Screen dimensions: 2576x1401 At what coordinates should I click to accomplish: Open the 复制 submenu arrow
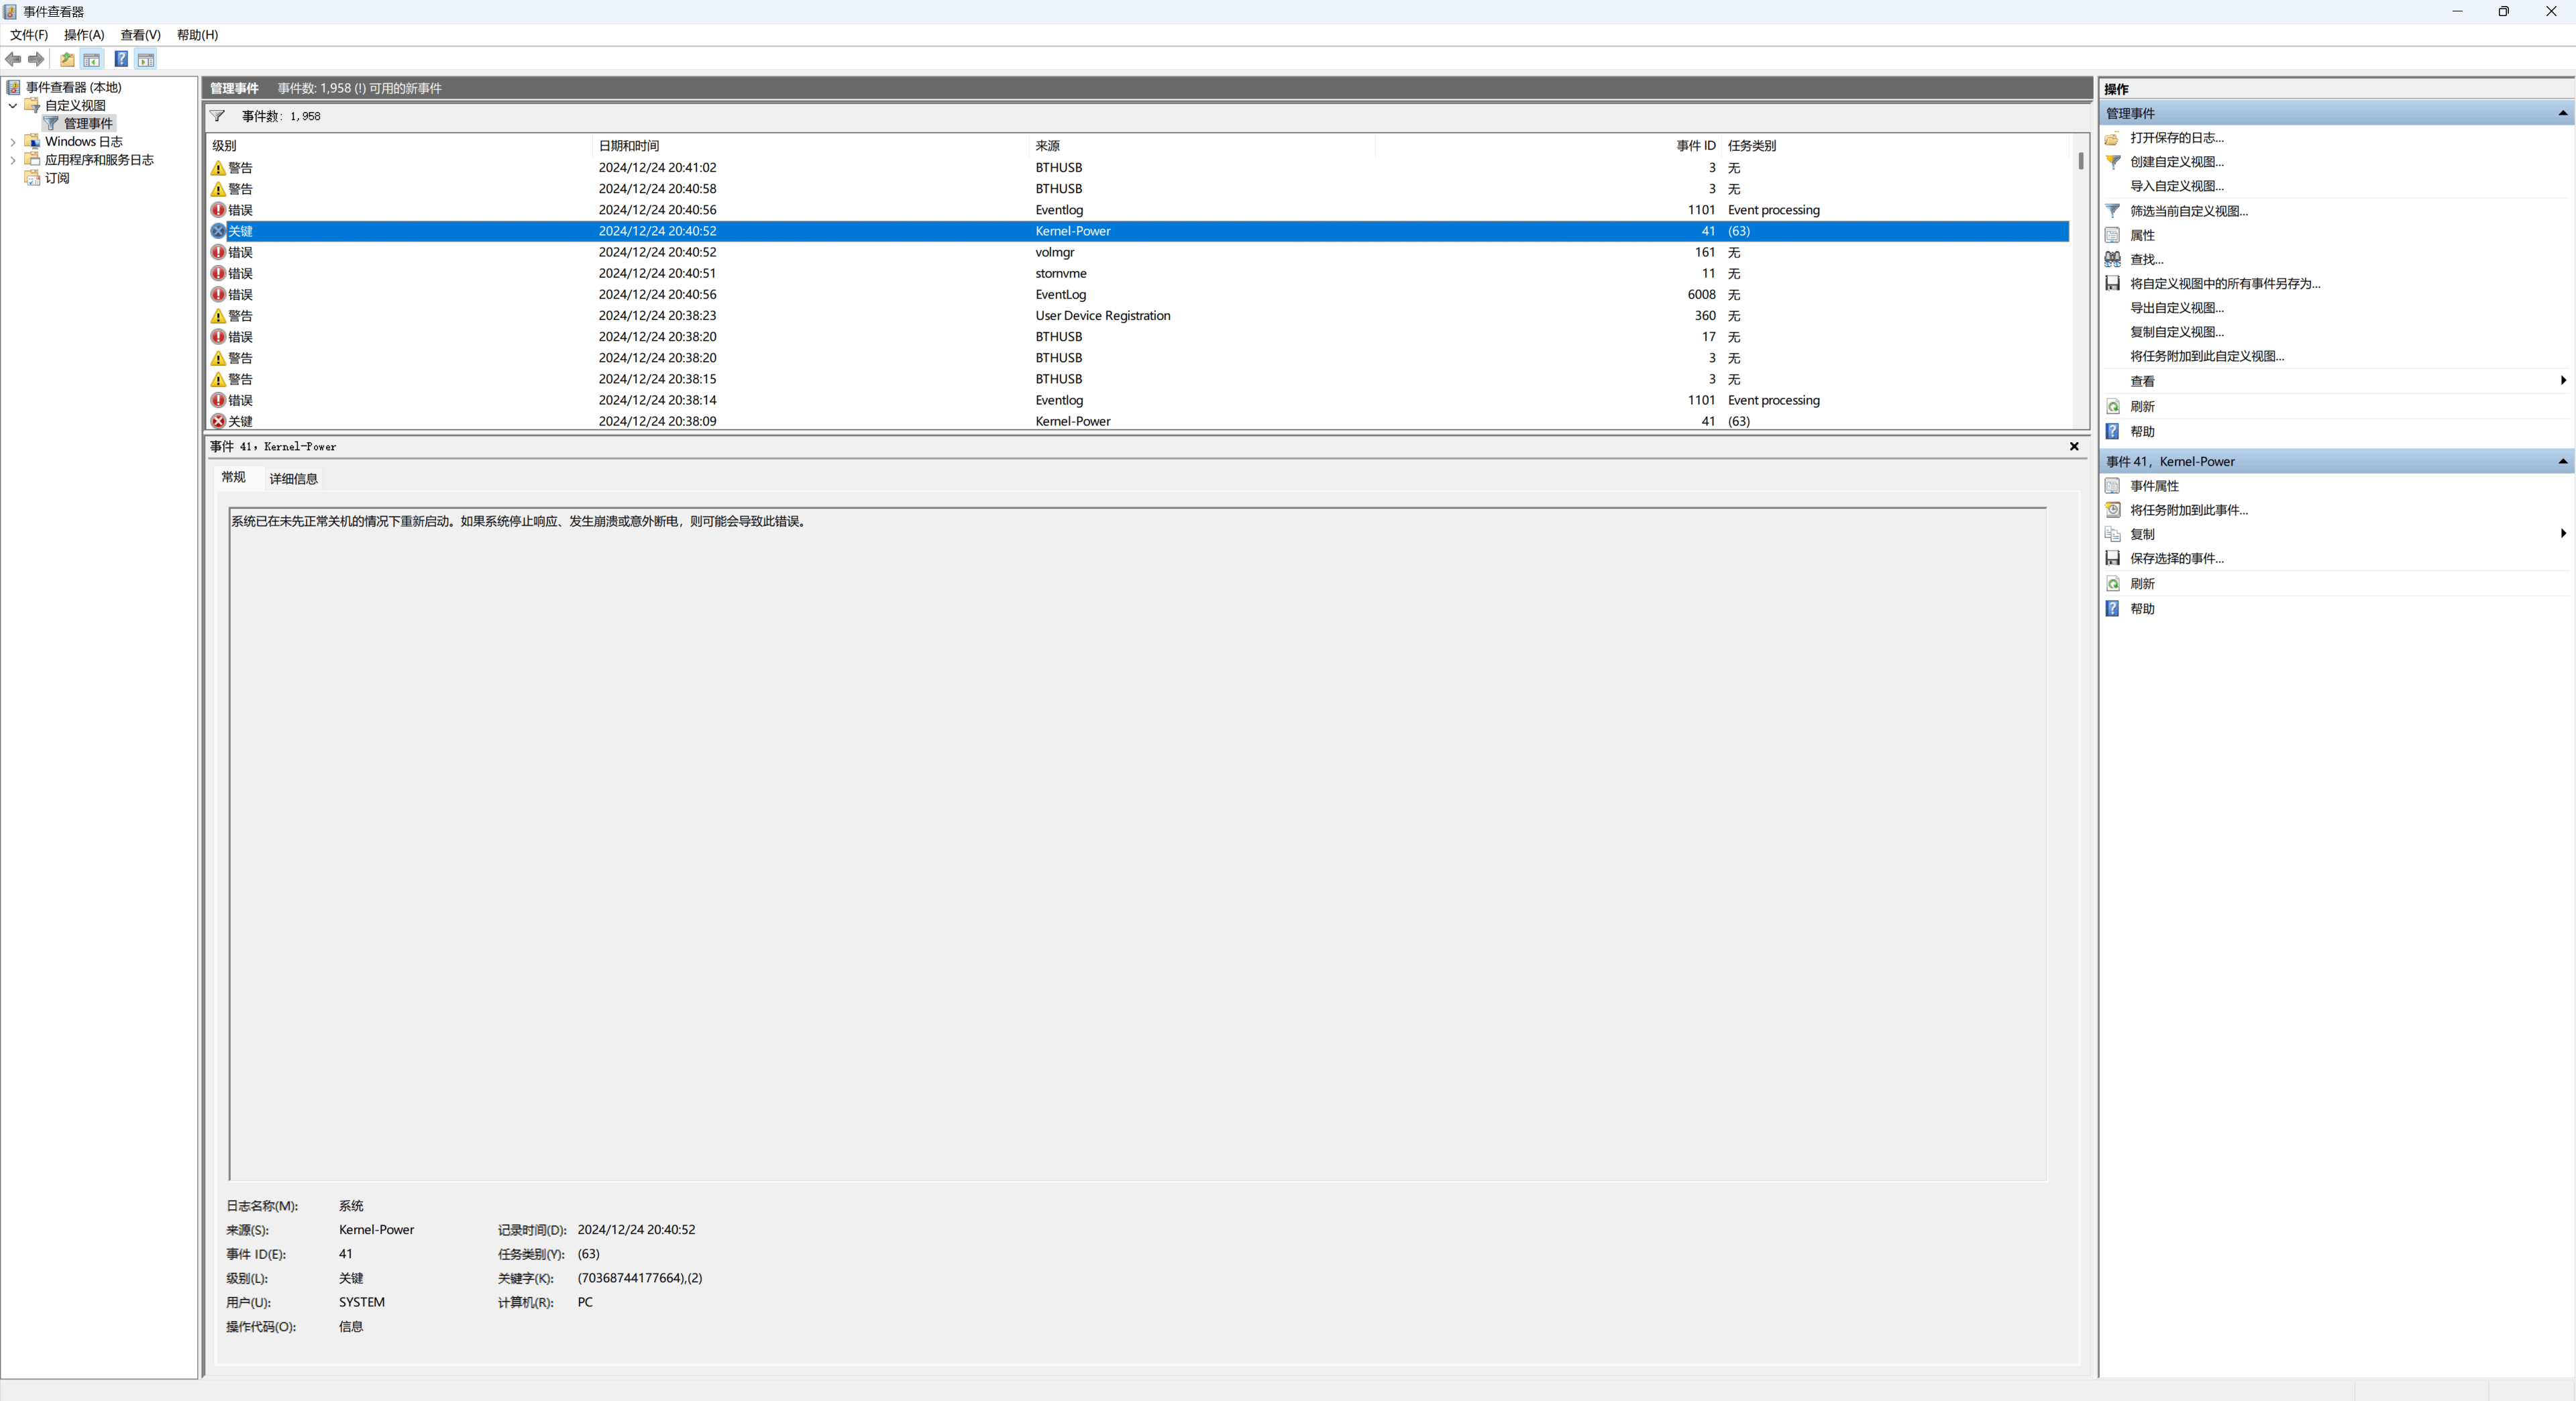click(2562, 534)
